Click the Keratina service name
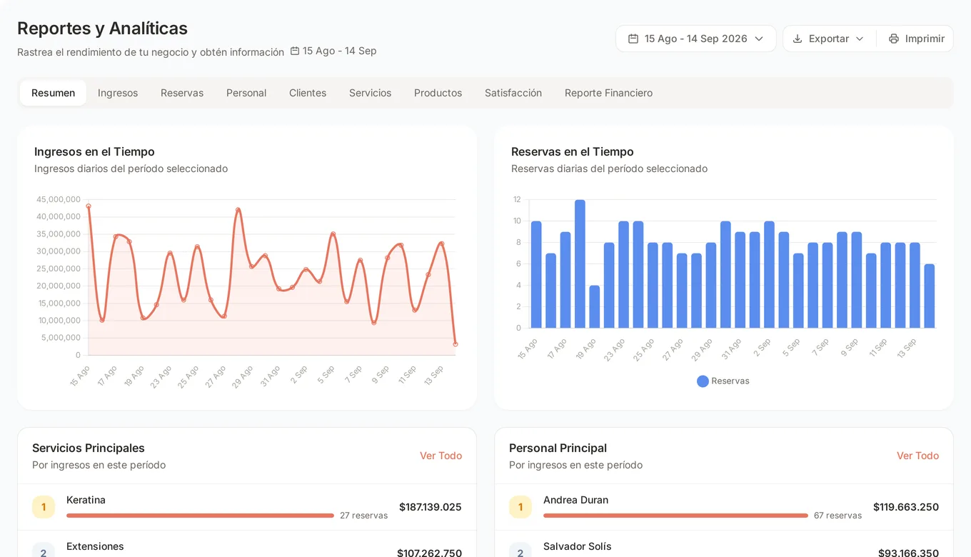 click(86, 500)
